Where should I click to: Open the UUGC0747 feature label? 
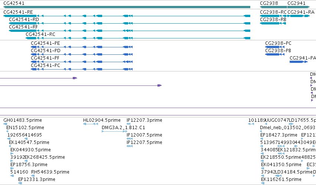tap(277, 120)
